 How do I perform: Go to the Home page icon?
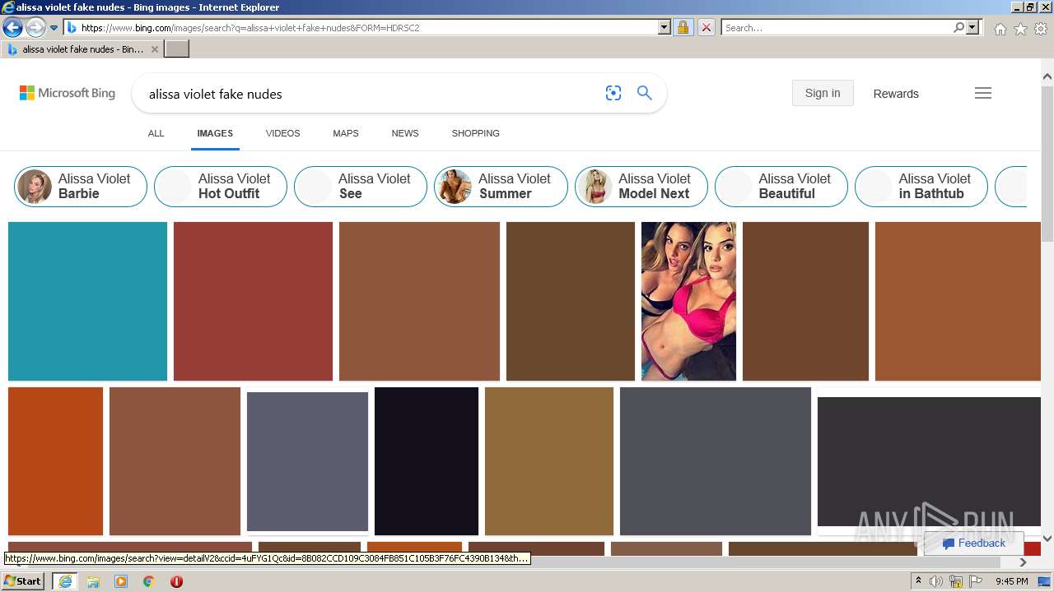click(x=1000, y=29)
